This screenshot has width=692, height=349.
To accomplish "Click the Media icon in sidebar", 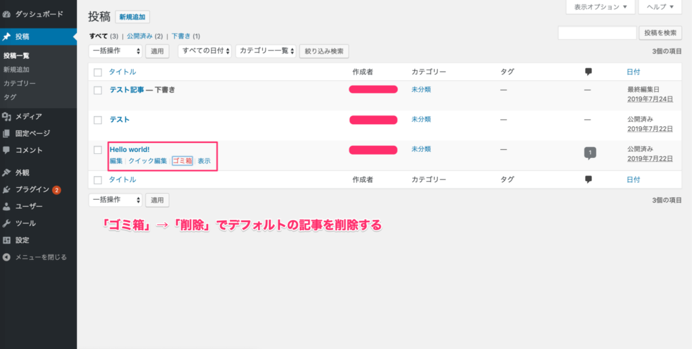I will (6, 116).
